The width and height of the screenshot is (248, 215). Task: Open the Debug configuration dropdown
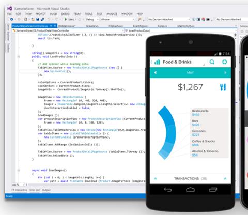(92, 19)
